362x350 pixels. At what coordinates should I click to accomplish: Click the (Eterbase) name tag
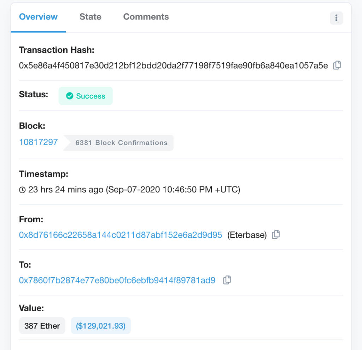pos(247,235)
